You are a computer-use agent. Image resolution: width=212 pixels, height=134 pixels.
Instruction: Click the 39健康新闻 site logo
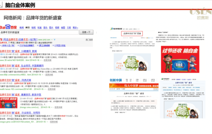pos(116,29)
